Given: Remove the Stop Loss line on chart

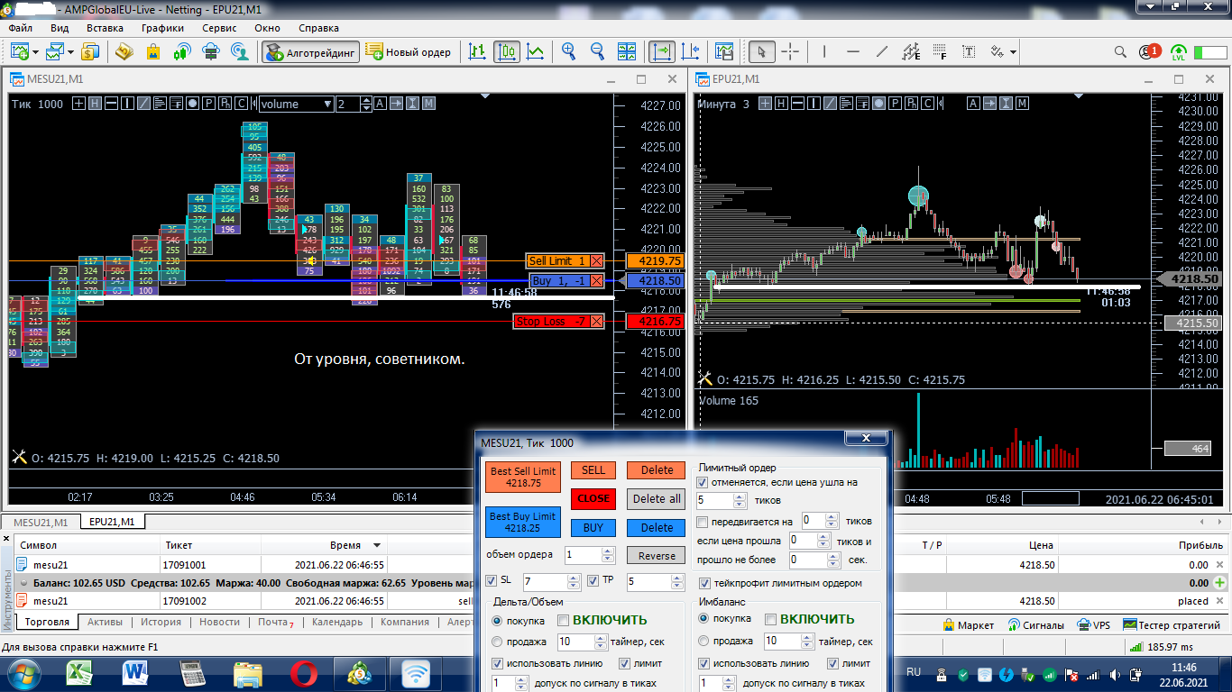Looking at the screenshot, I should (596, 322).
